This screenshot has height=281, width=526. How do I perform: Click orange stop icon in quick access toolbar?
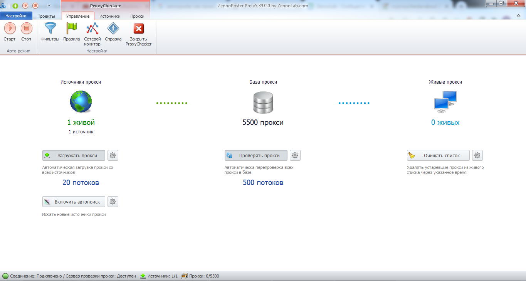click(x=35, y=6)
